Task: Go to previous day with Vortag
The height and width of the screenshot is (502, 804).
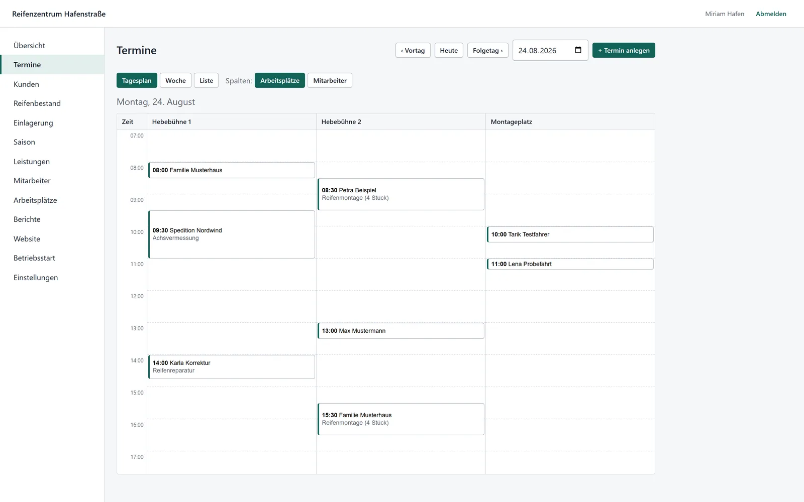Action: pos(413,50)
